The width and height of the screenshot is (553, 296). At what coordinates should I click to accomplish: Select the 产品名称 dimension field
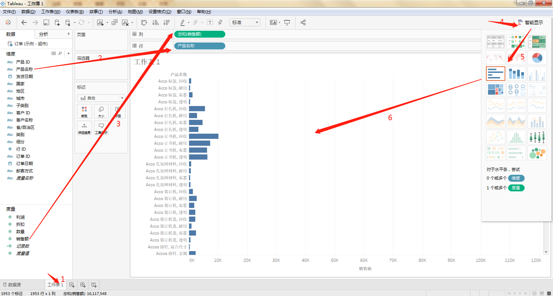(x=24, y=69)
